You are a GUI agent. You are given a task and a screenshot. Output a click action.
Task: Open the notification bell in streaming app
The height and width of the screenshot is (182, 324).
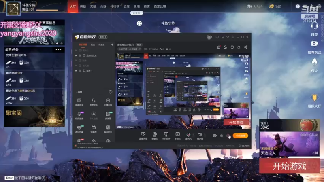[239, 47]
